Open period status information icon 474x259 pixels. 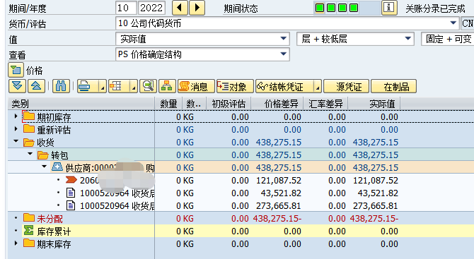[389, 7]
